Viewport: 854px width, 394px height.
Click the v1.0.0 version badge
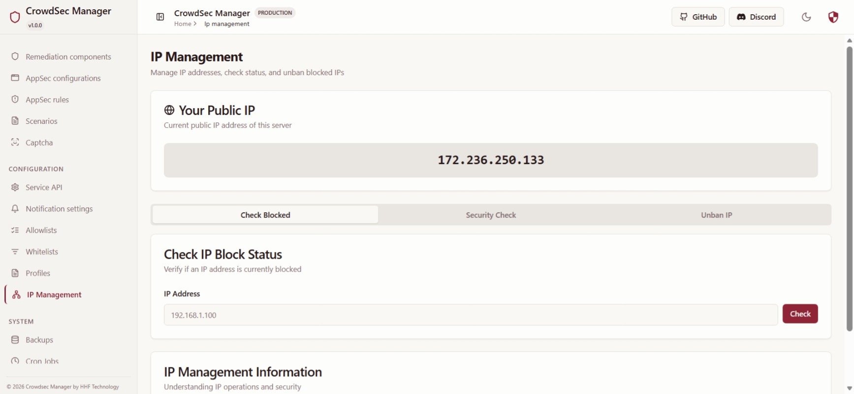coord(35,25)
